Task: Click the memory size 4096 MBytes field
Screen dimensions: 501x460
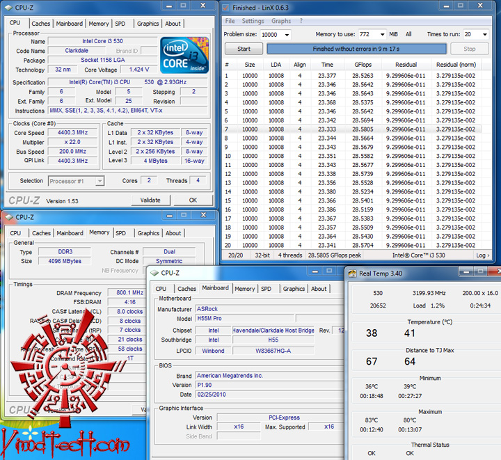Action: pyautogui.click(x=65, y=261)
